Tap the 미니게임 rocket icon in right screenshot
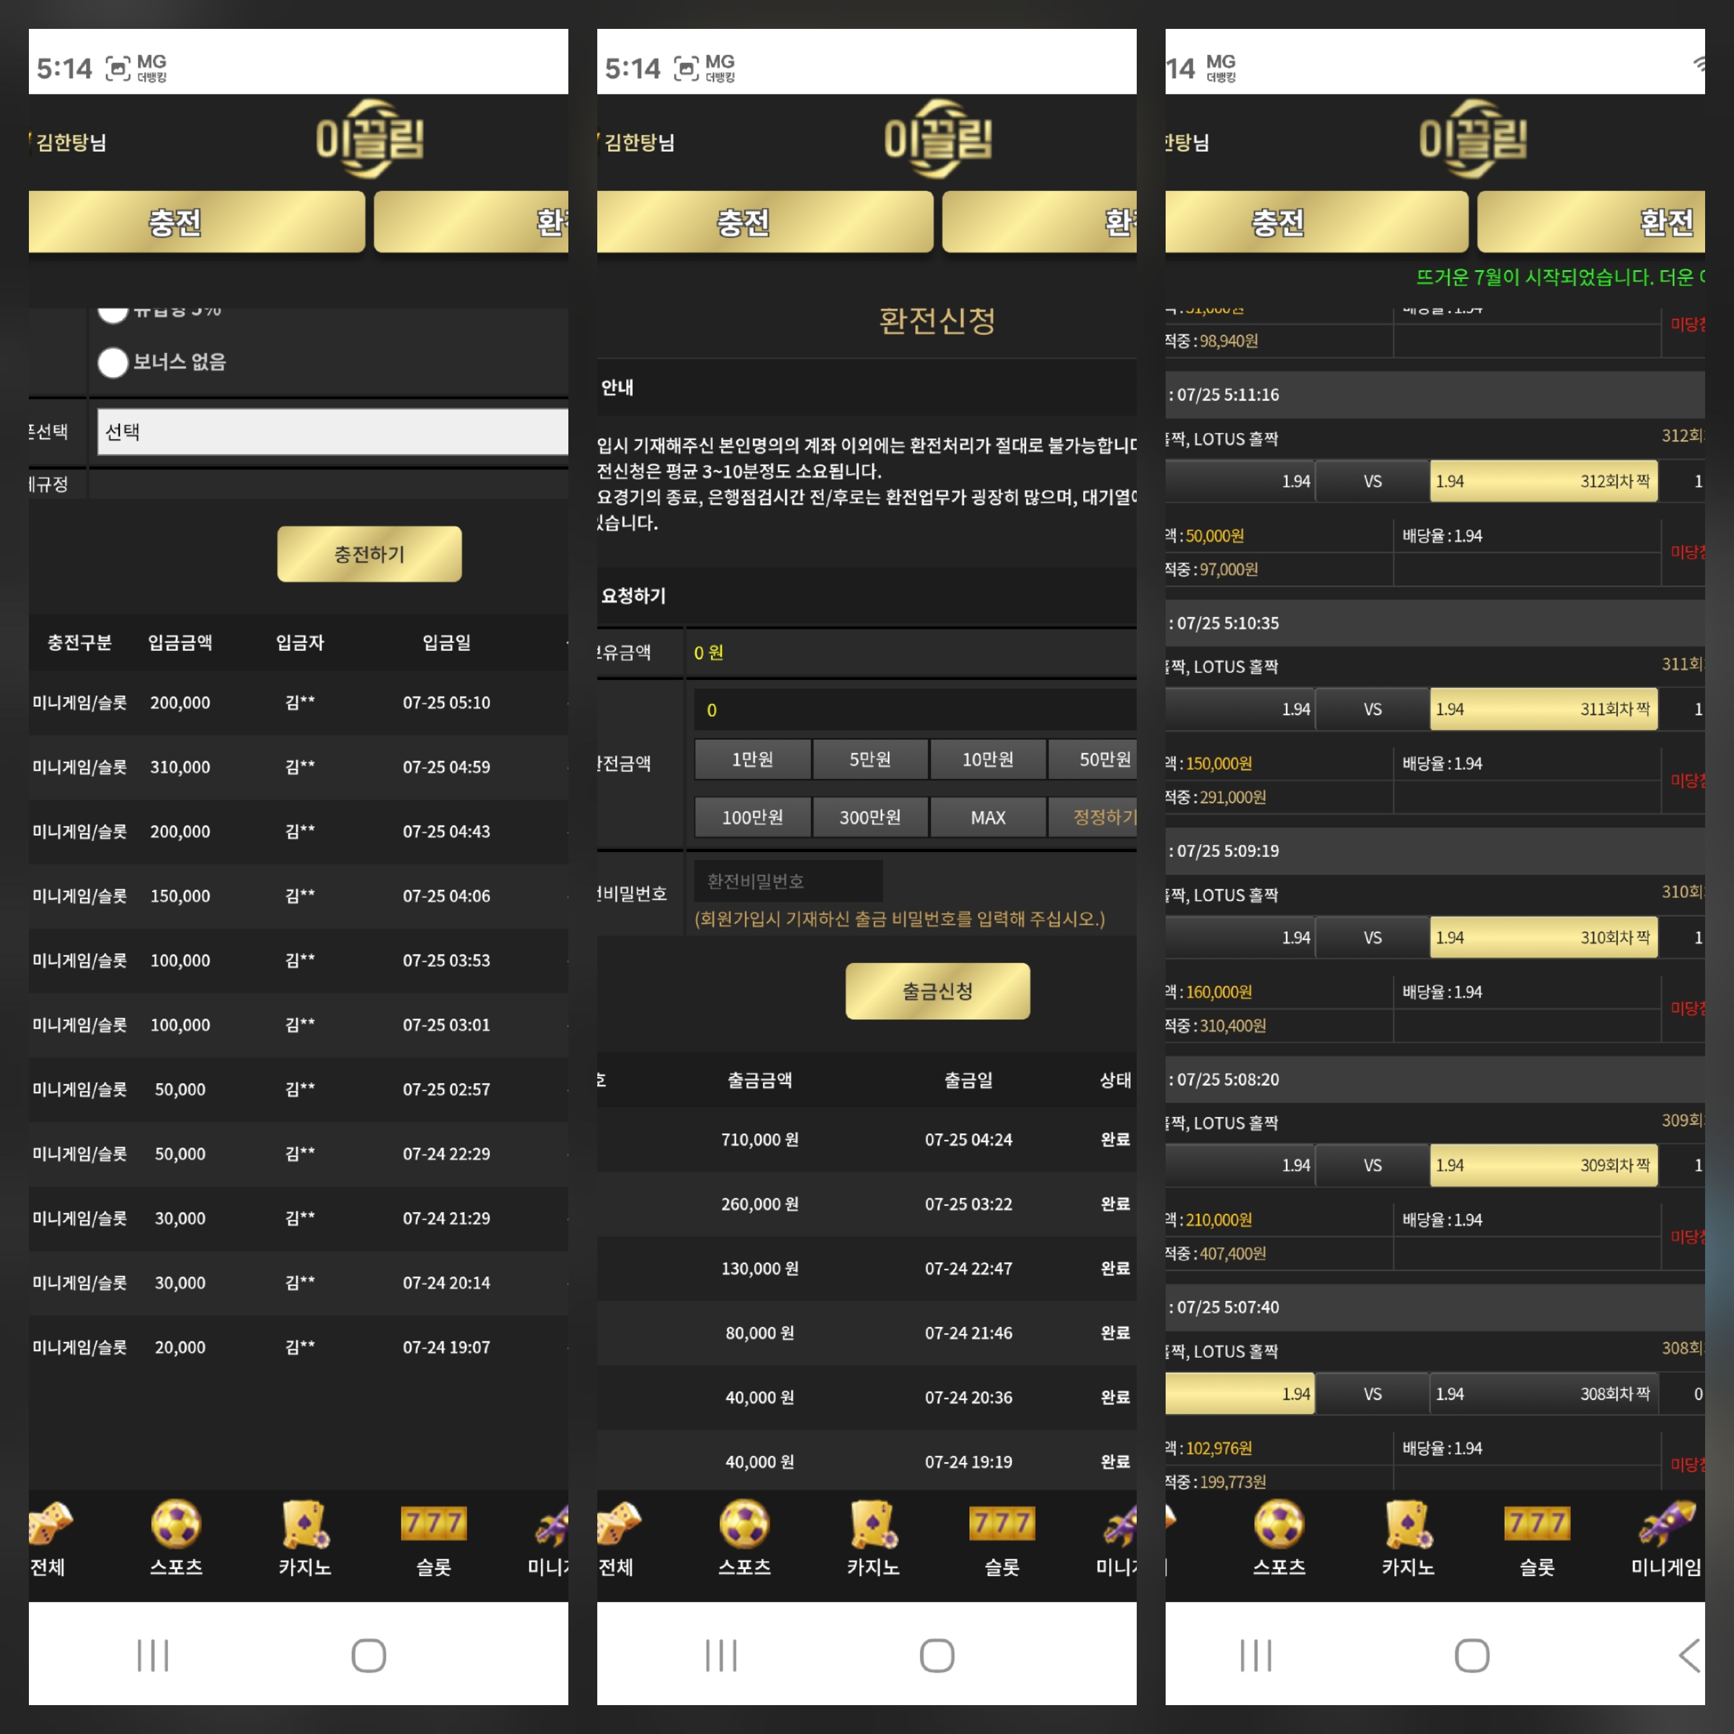 click(x=1666, y=1523)
